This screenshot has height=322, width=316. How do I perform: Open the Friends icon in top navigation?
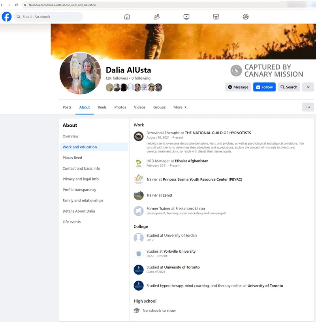[157, 17]
